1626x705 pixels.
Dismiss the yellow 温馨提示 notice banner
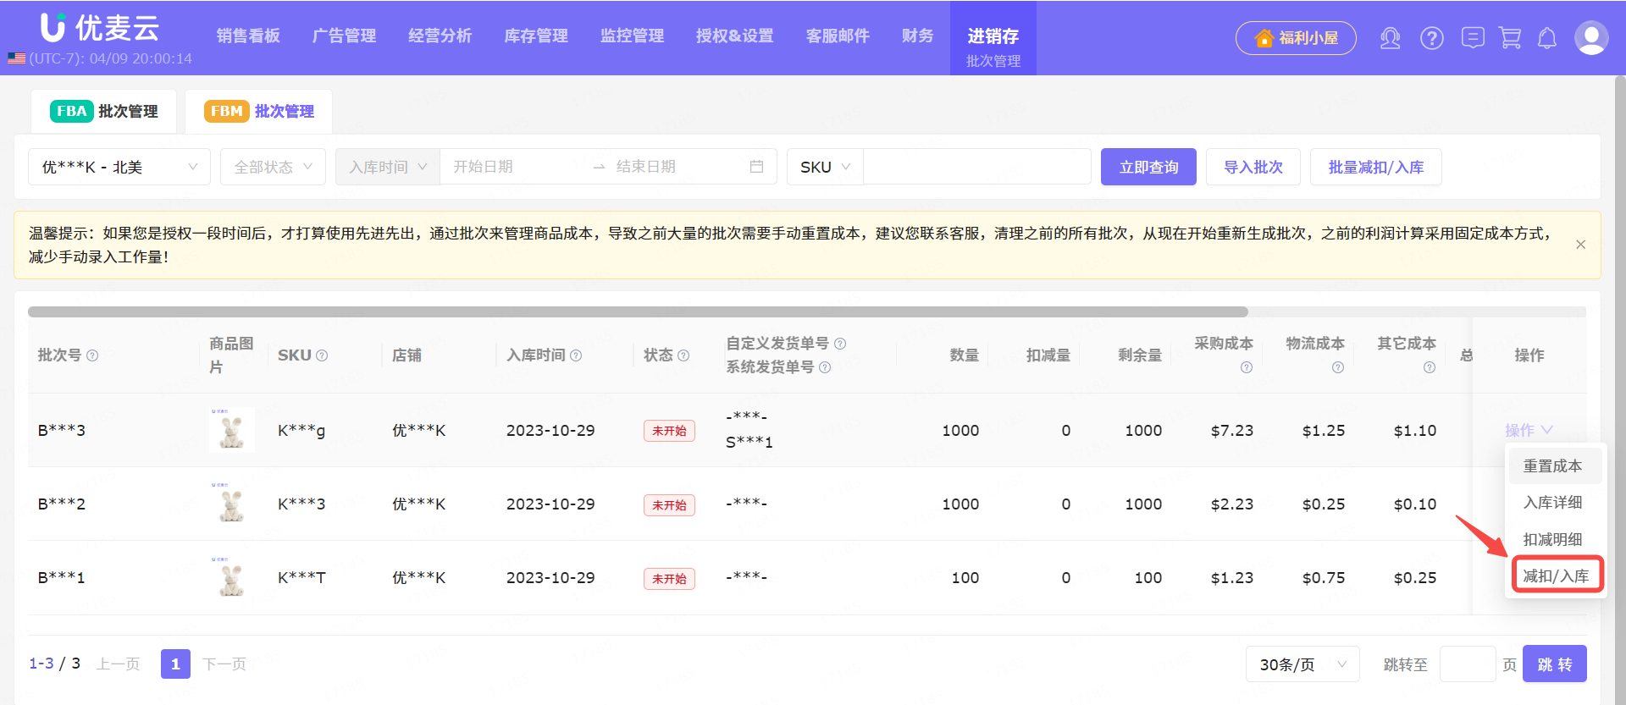click(x=1580, y=245)
